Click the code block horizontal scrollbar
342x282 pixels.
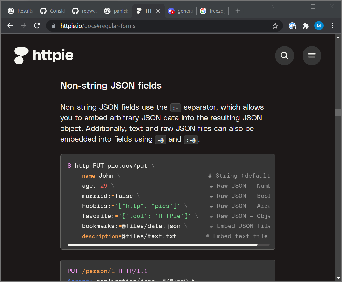pos(162,245)
